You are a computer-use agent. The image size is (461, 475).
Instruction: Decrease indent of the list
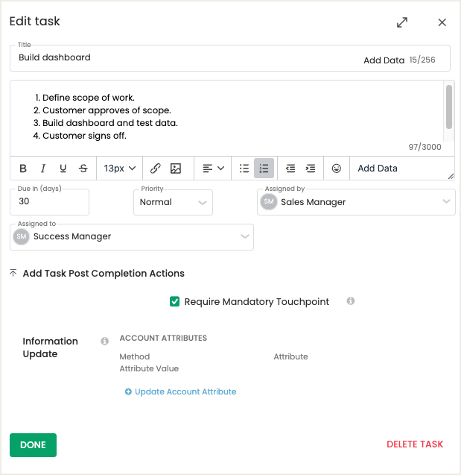point(290,168)
